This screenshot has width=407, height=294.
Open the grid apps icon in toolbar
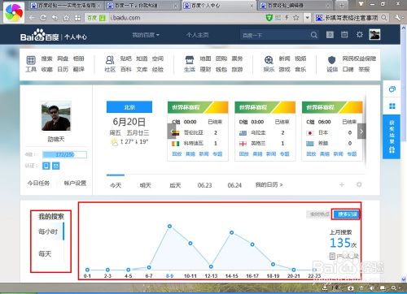pyautogui.click(x=77, y=18)
